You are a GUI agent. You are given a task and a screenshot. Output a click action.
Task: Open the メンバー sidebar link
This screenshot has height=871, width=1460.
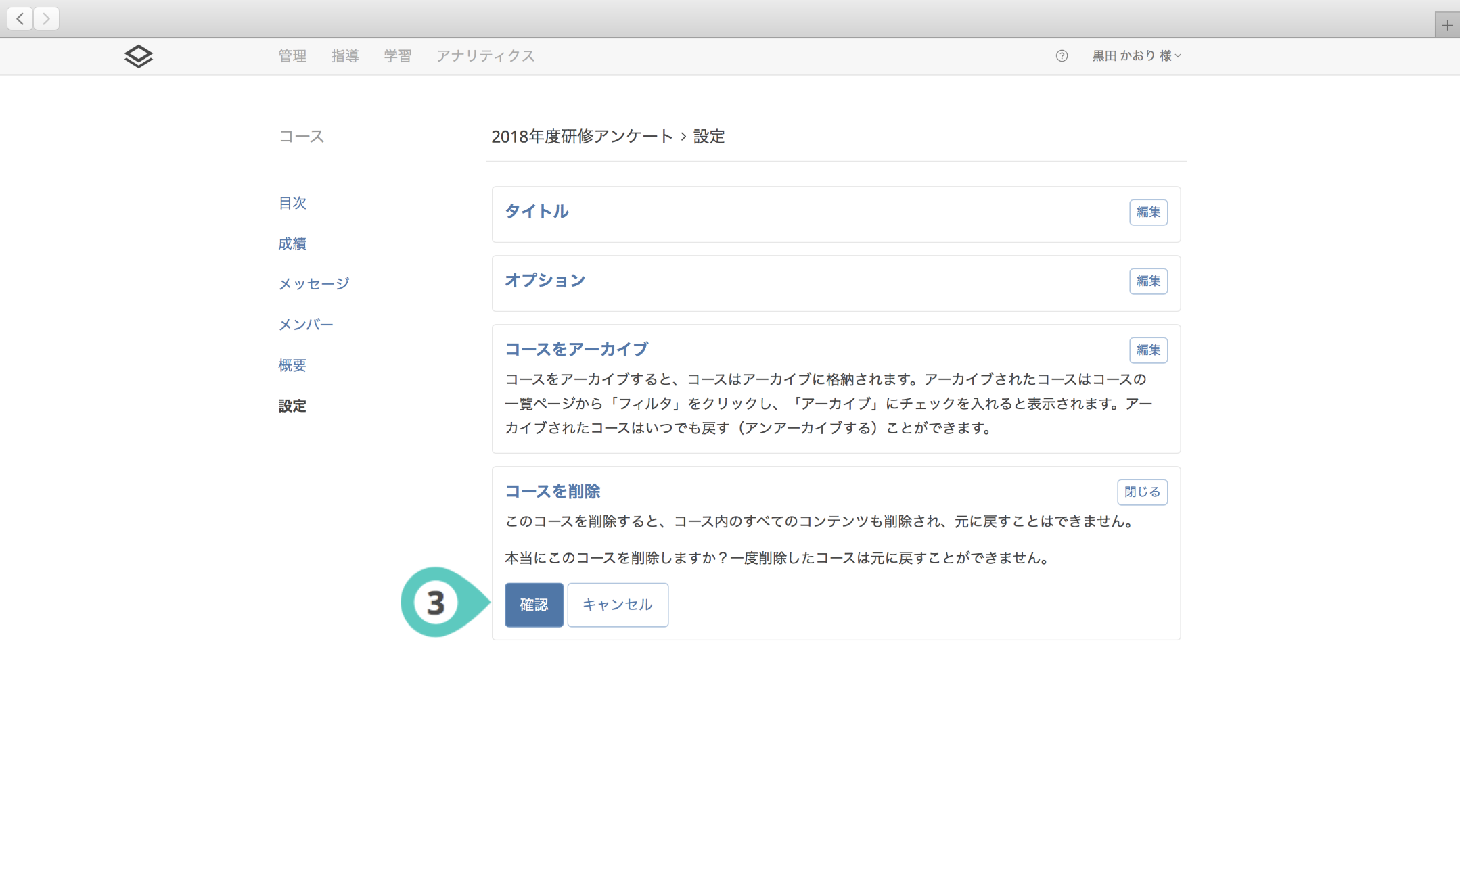point(306,325)
